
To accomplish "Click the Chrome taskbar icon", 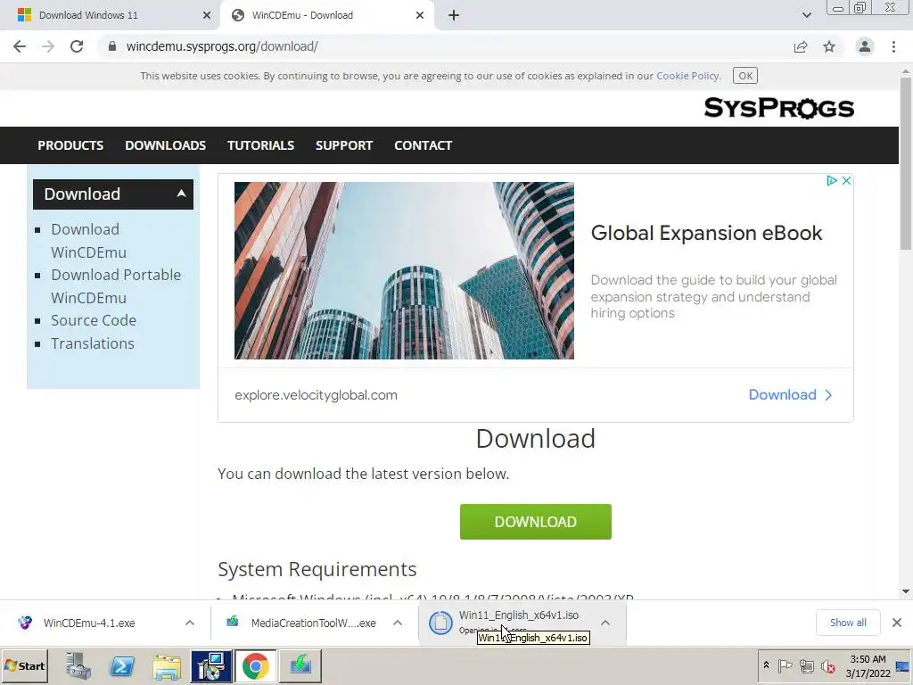I will [x=256, y=666].
